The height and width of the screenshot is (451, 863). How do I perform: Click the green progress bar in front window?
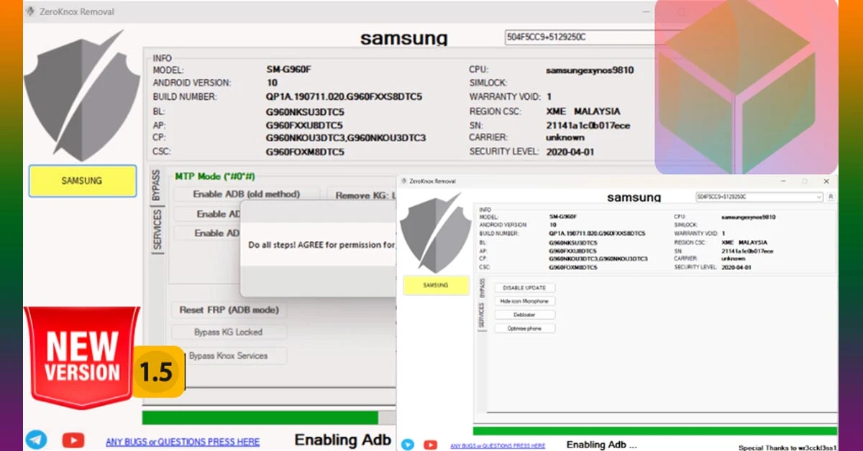pos(655,431)
